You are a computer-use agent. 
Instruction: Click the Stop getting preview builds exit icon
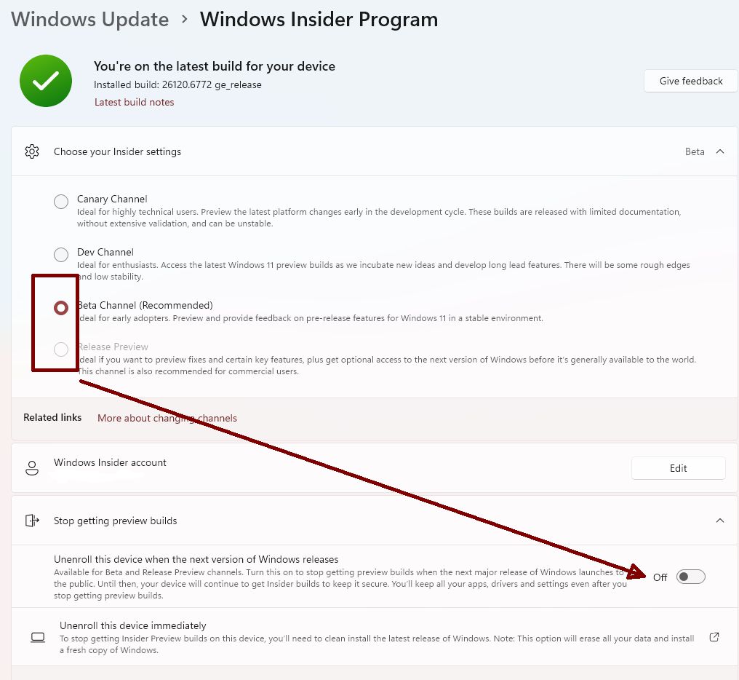coord(31,521)
